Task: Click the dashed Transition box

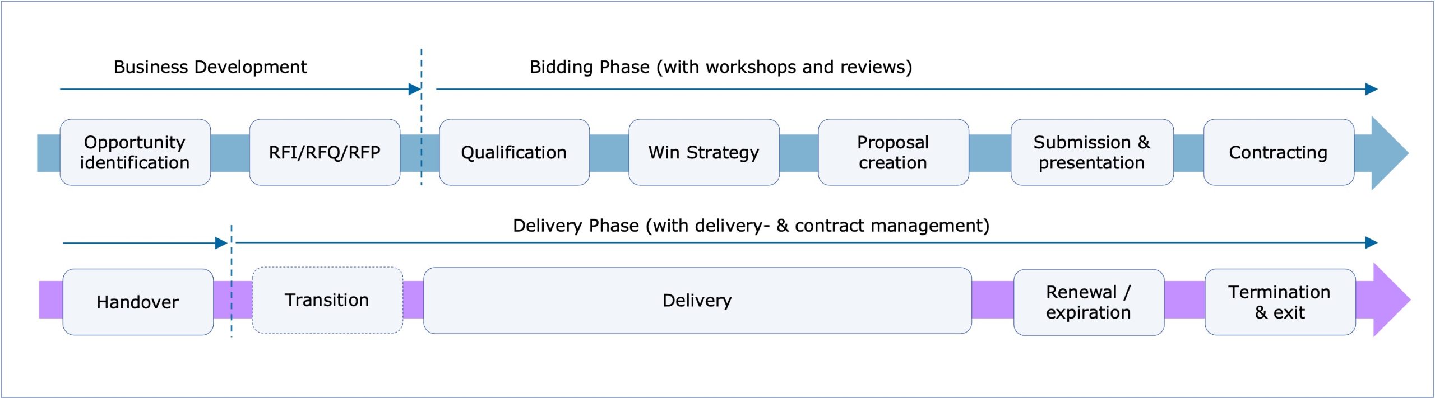Action: (x=327, y=301)
